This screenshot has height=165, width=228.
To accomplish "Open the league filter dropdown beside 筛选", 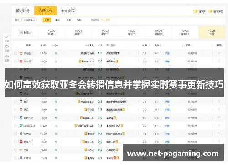I will click(x=29, y=20).
